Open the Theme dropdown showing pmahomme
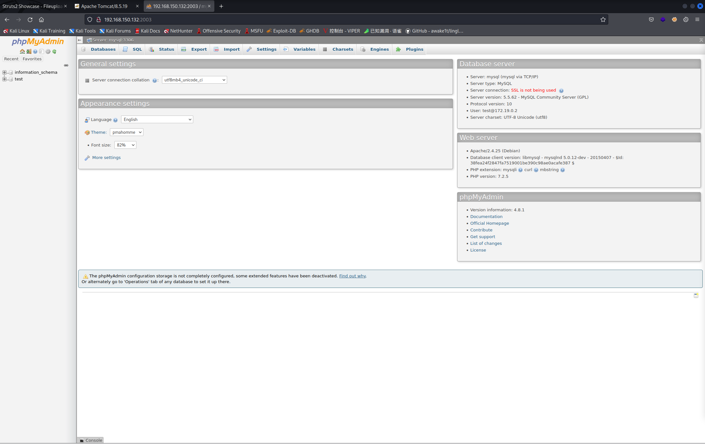 tap(126, 132)
